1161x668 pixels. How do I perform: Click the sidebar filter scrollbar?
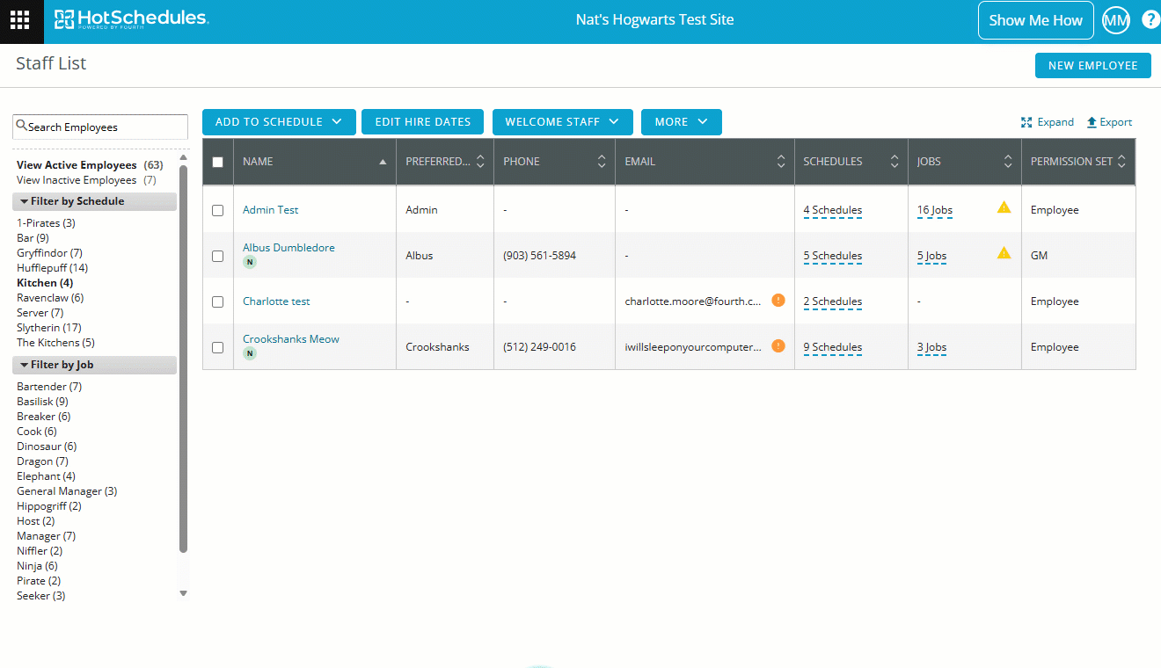[x=183, y=352]
